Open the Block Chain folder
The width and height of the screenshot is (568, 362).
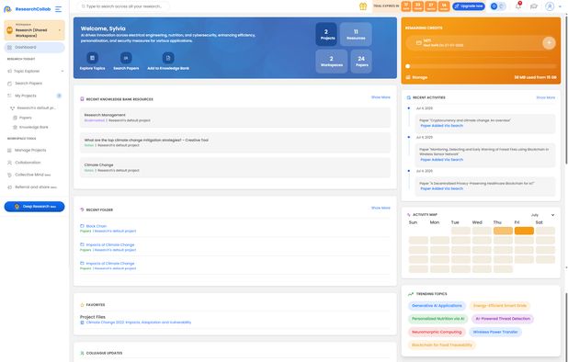[x=96, y=226]
